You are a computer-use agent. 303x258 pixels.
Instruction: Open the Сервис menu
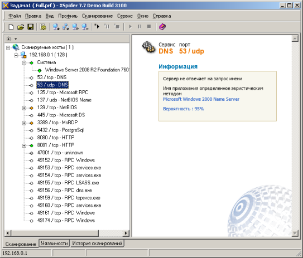(x=125, y=16)
